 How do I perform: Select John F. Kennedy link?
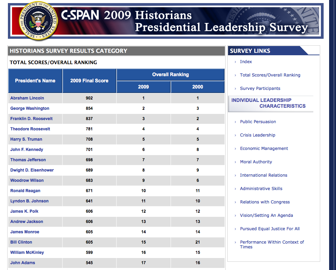click(x=26, y=150)
